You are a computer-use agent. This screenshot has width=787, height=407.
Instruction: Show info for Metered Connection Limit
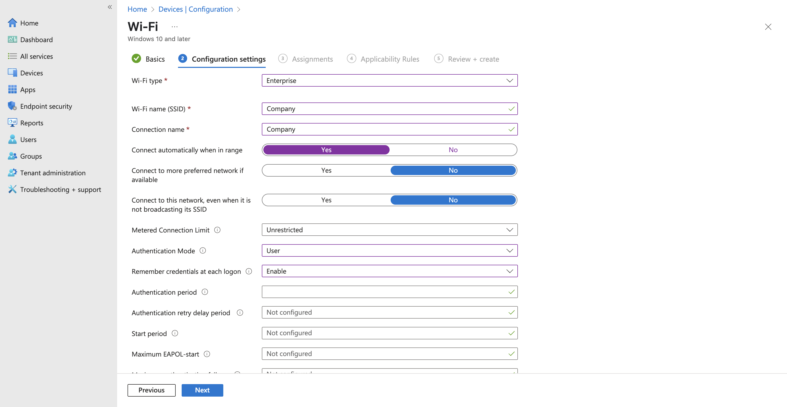pos(217,230)
